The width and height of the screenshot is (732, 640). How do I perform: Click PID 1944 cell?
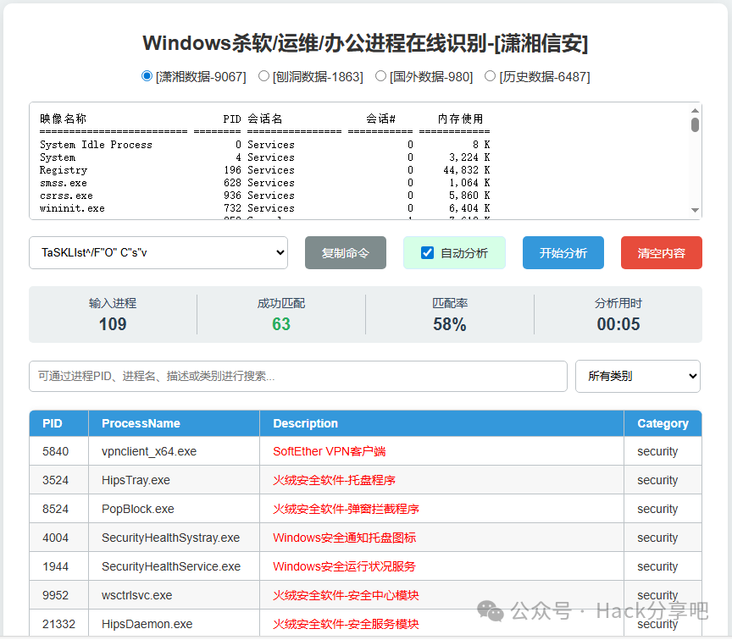[x=58, y=566]
